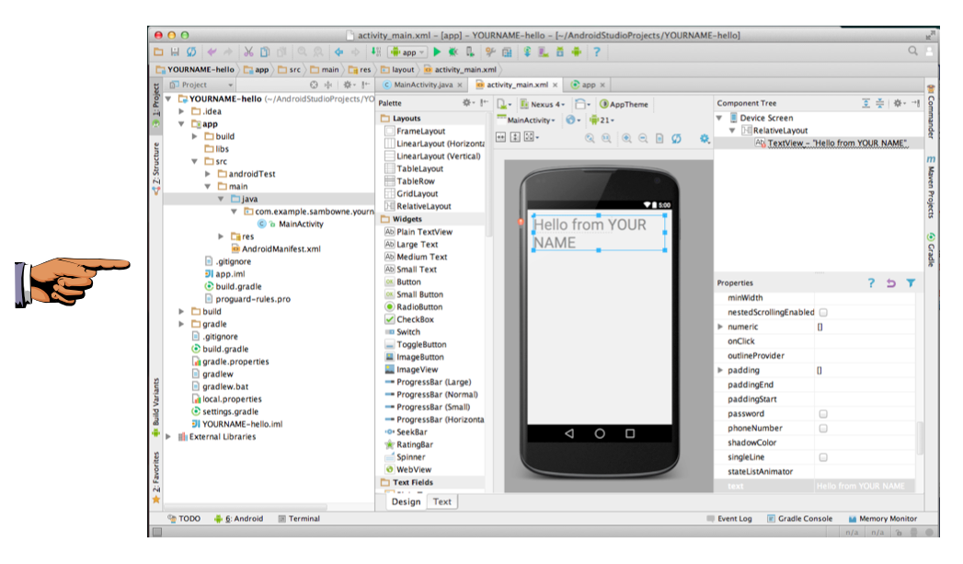Screen dimensions: 963x564
Task: Click the Debug app bug icon
Action: (x=453, y=52)
